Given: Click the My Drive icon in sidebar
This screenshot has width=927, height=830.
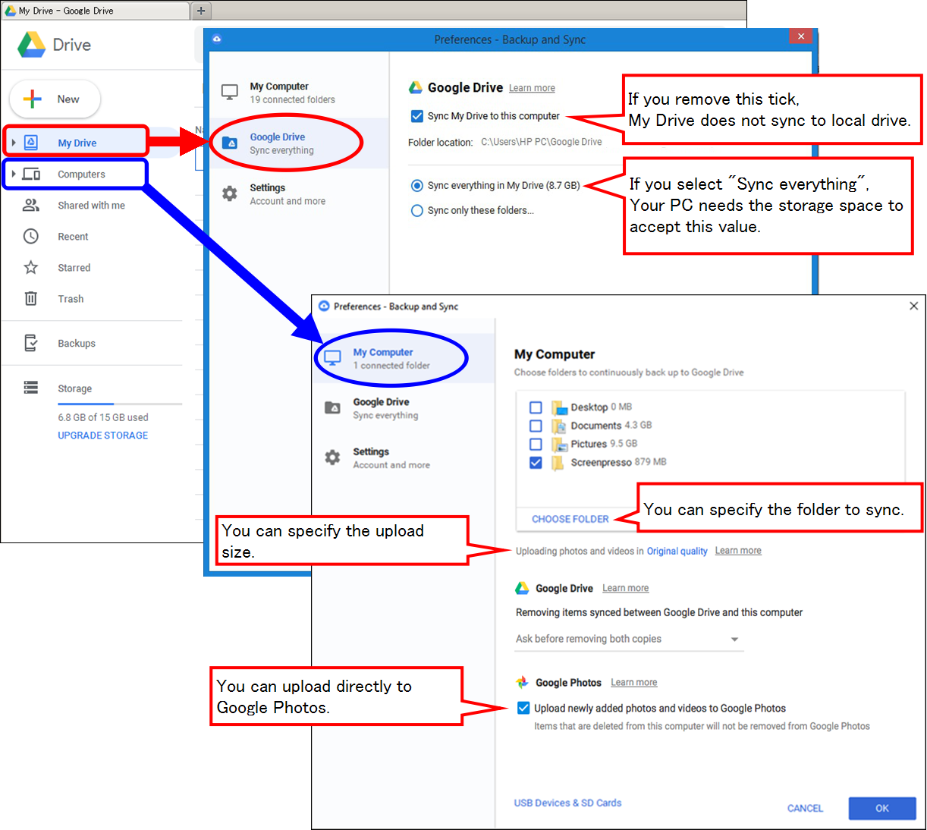Looking at the screenshot, I should [x=31, y=142].
